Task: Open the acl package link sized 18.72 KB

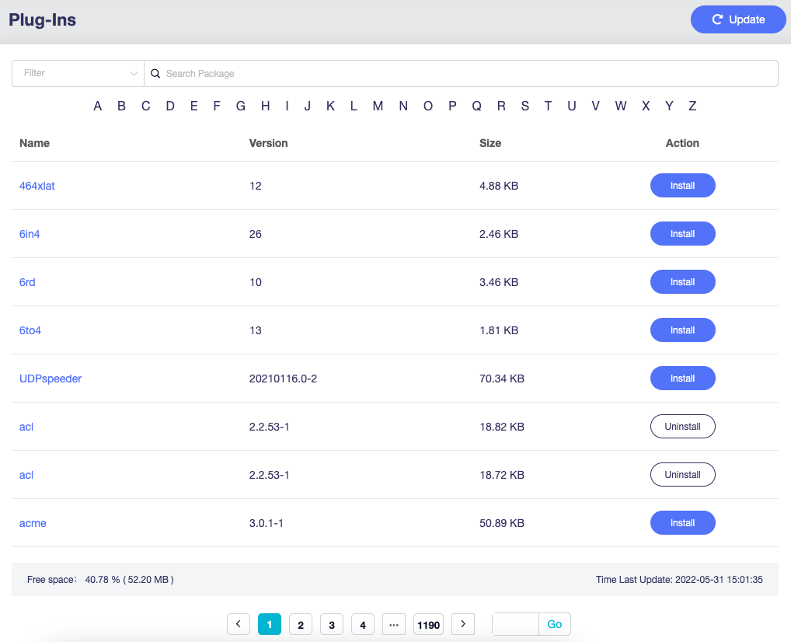Action: point(26,475)
